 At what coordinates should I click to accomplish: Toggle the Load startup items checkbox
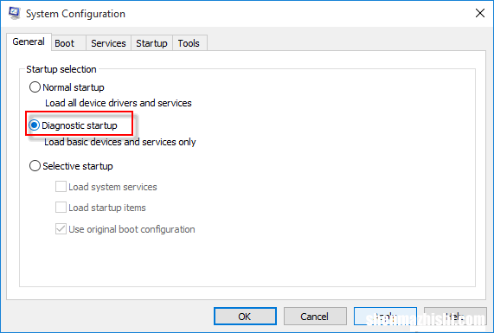pos(61,208)
